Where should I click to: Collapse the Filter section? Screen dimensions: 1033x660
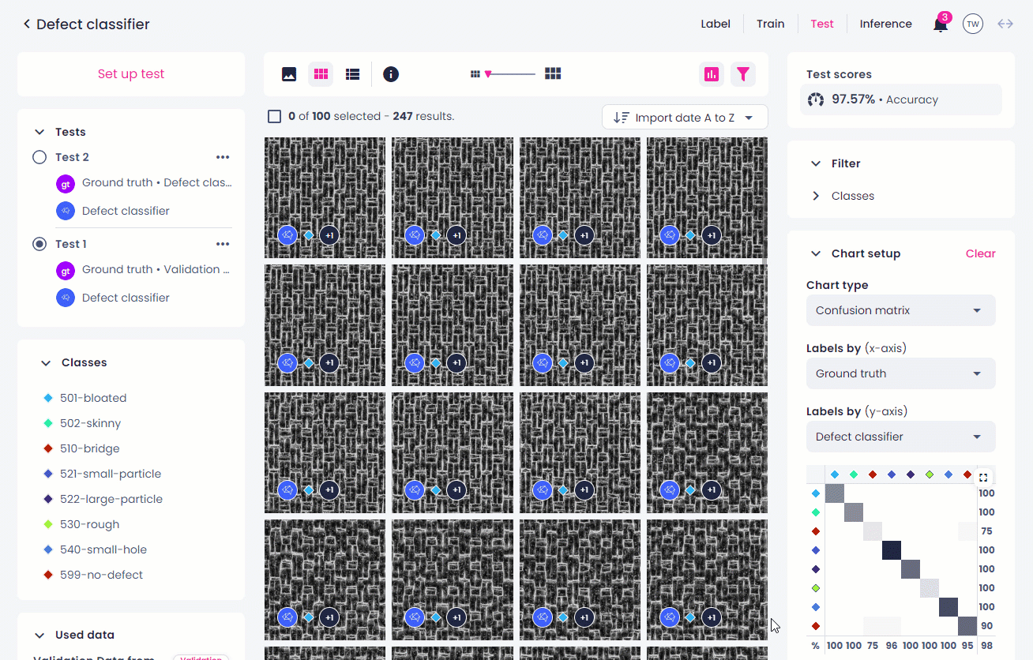(x=816, y=163)
